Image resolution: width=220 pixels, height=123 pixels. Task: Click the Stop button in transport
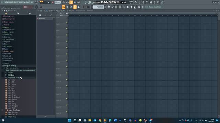point(49,2)
